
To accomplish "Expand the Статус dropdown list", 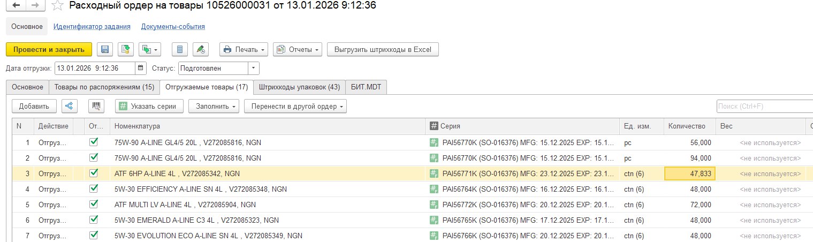I will [x=254, y=69].
